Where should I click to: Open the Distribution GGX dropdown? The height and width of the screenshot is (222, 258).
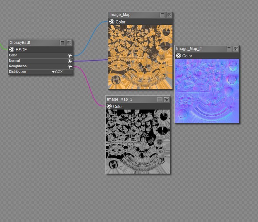click(57, 72)
